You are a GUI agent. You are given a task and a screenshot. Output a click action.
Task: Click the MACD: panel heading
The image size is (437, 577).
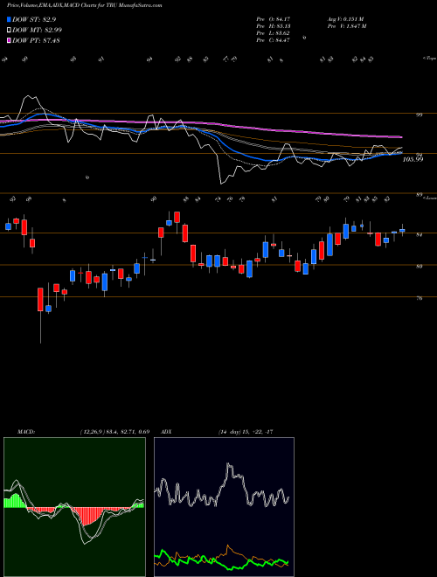click(26, 432)
